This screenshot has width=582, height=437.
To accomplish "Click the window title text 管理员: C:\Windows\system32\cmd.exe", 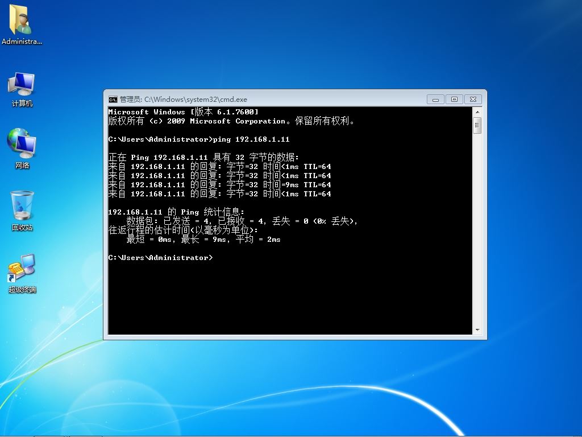I will (x=184, y=99).
